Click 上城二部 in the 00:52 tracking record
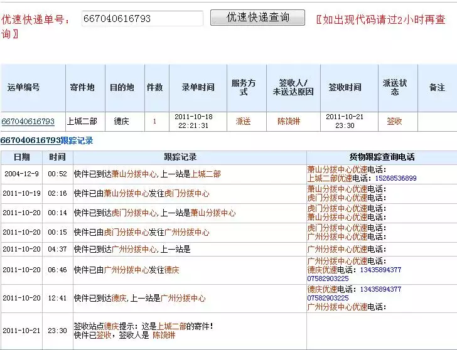Viewport: 457px width, 350px height. pos(206,174)
